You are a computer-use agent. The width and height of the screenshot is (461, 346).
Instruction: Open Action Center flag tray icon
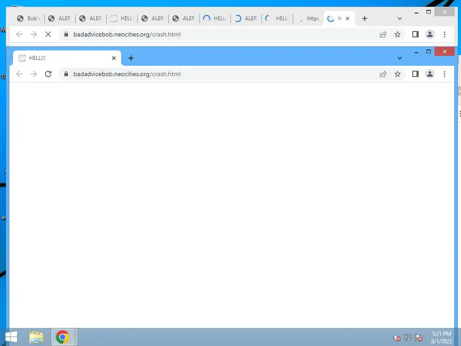coord(419,337)
